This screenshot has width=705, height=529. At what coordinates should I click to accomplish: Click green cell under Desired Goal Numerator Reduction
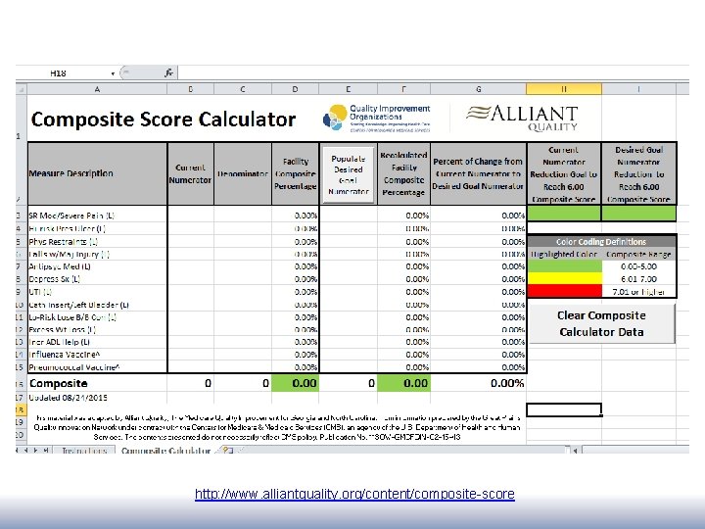[638, 214]
